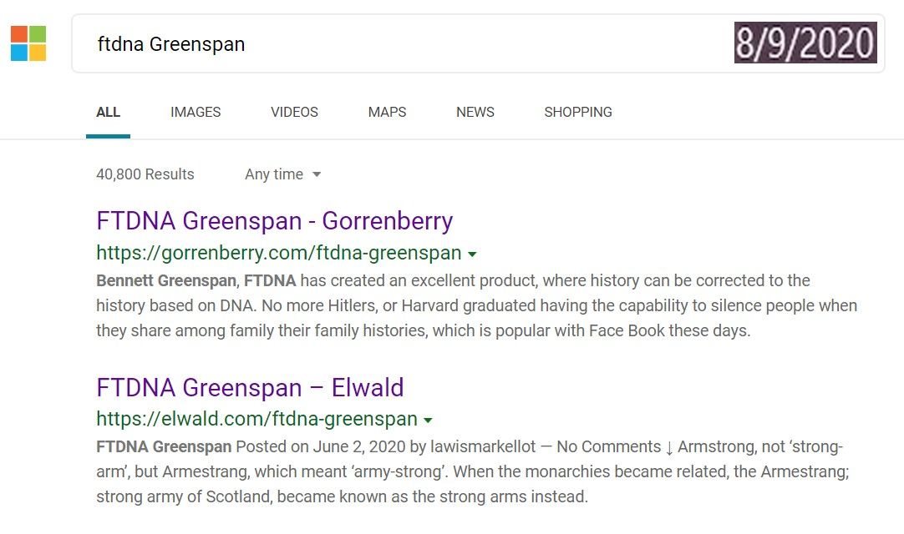Open the VIDEOS tab
Viewport: 904px width, 534px height.
click(x=294, y=112)
